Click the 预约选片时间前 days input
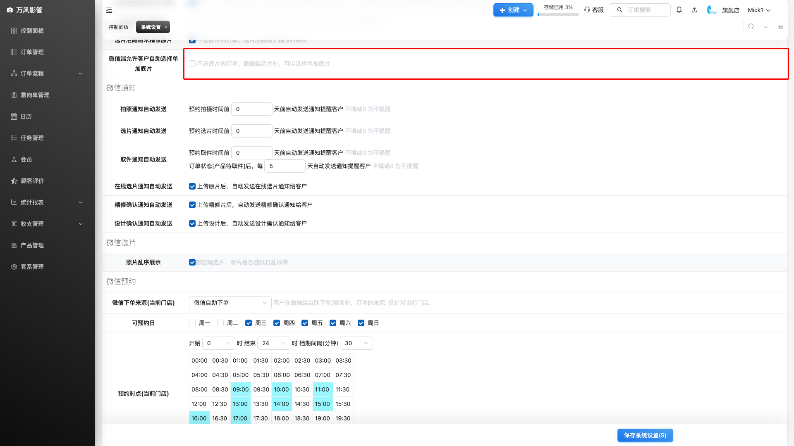Image resolution: width=794 pixels, height=446 pixels. tap(252, 131)
